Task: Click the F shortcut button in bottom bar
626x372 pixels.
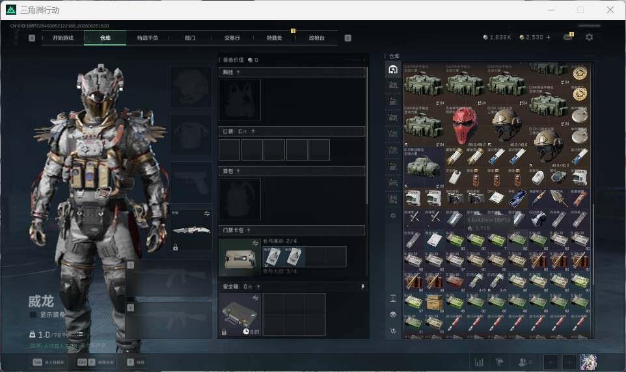Action: coord(135,362)
